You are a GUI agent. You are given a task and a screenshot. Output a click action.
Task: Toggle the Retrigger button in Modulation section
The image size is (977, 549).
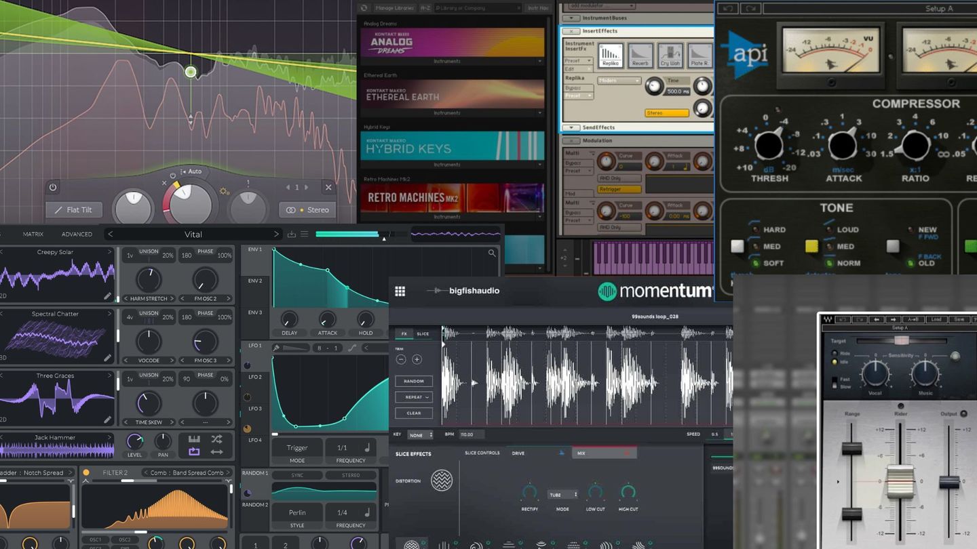tap(619, 189)
